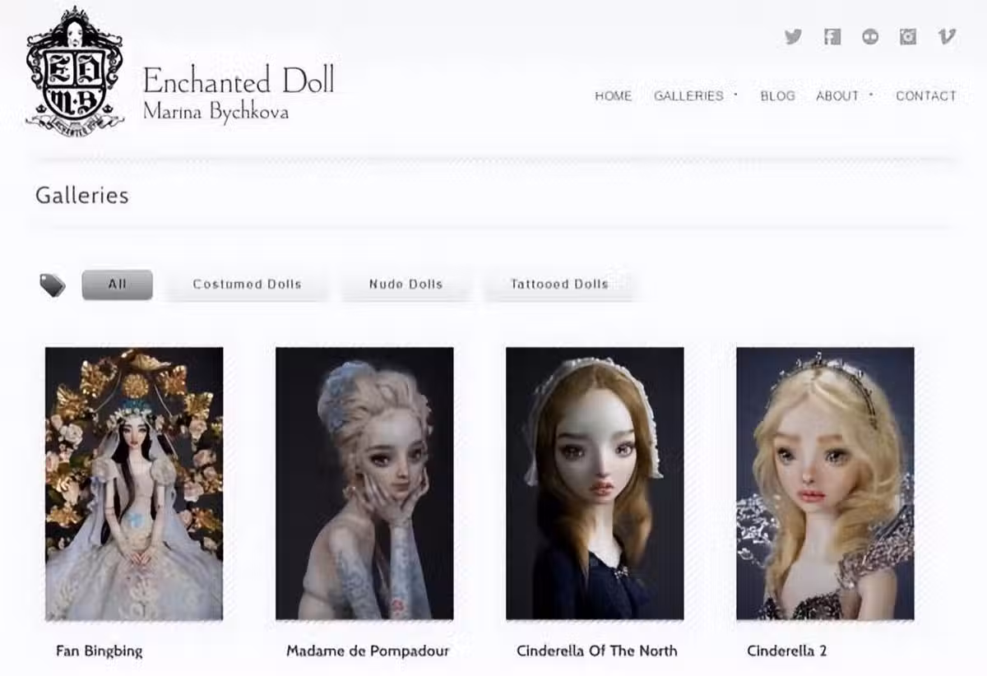Open the Cinderella 2 doll thumbnail

[x=825, y=484]
